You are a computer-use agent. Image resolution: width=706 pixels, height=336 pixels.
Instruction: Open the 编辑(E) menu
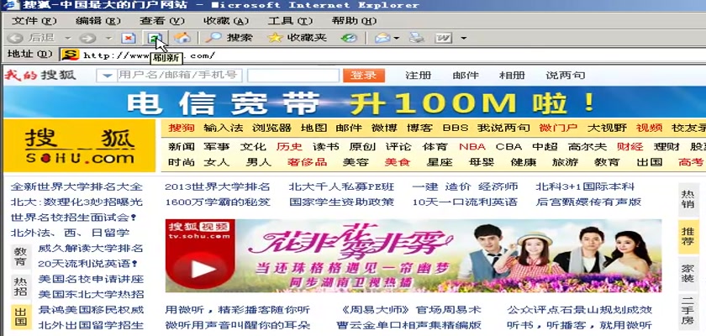tap(98, 21)
